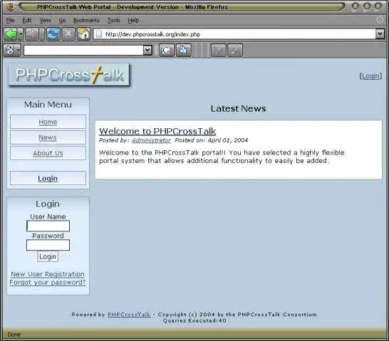The width and height of the screenshot is (389, 341).
Task: Click the gray stop loading button
Action: [x=68, y=34]
